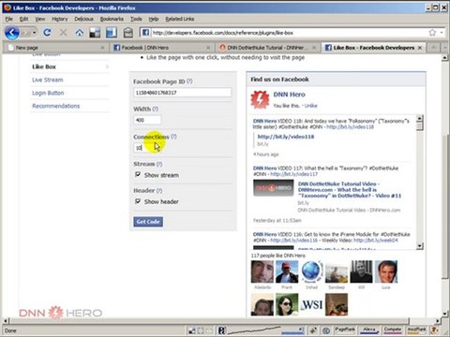The width and height of the screenshot is (450, 337).
Task: Open Login Button in the sidebar
Action: 48,93
